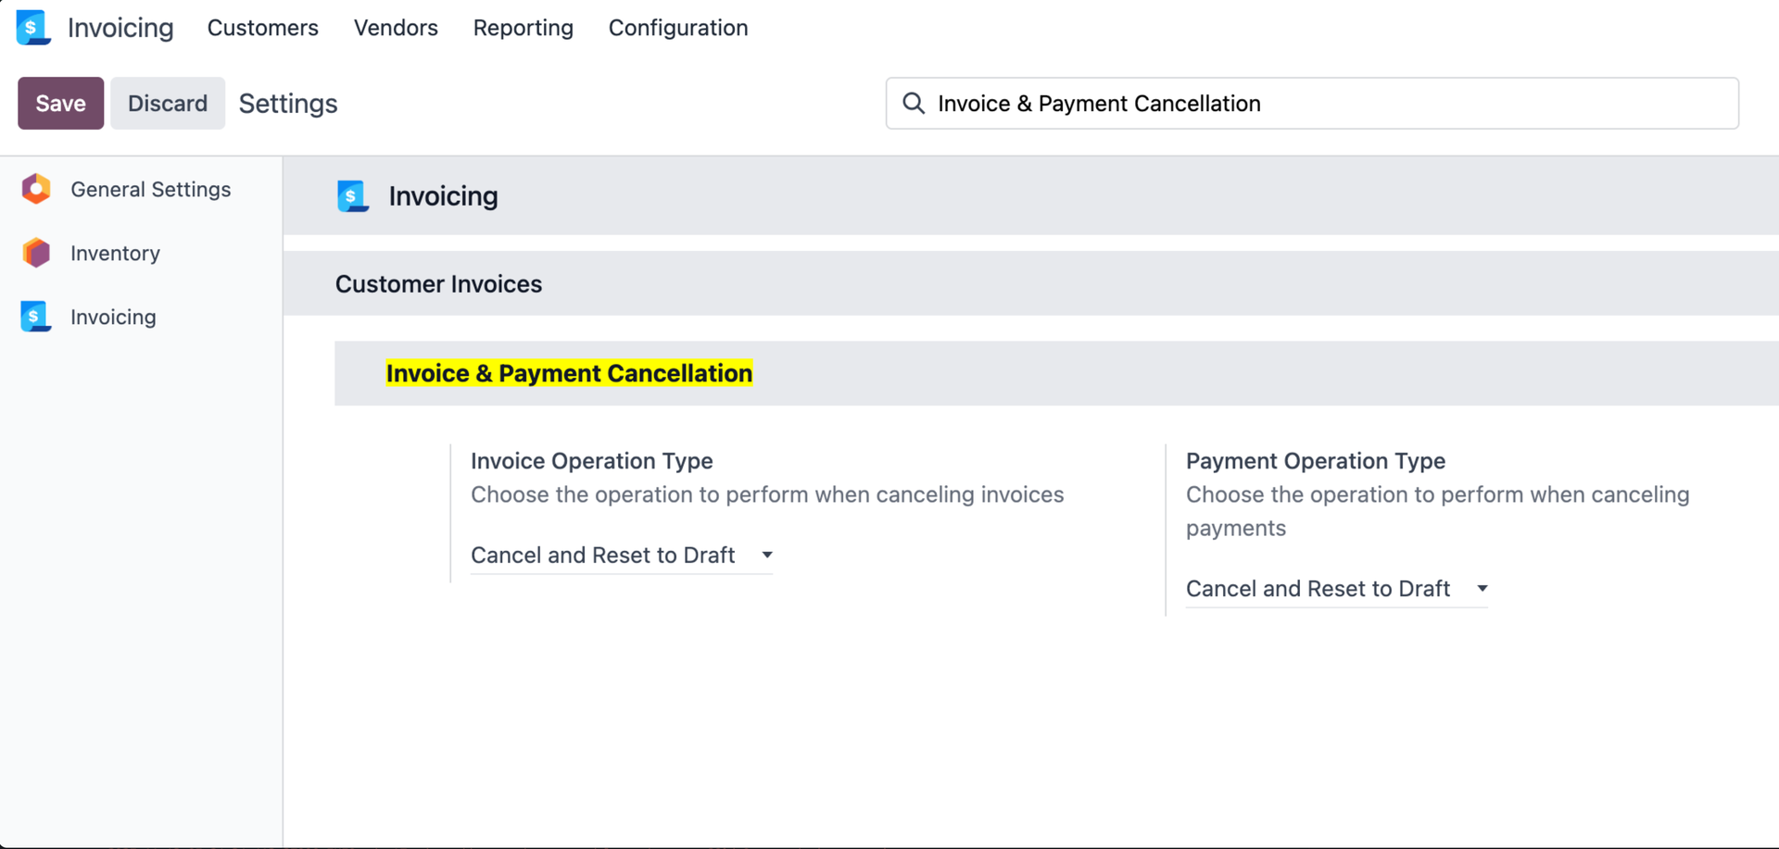The image size is (1779, 849).
Task: Click the Inventory cube icon in sidebar
Action: pos(35,253)
